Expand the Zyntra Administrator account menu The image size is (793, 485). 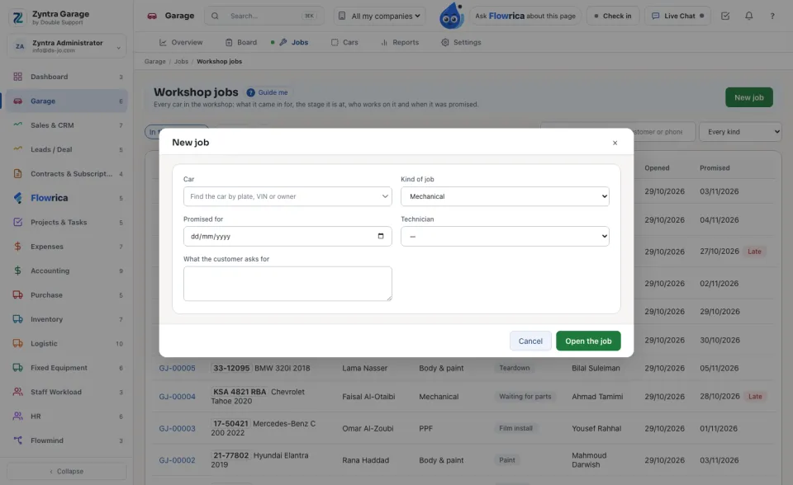pyautogui.click(x=67, y=46)
